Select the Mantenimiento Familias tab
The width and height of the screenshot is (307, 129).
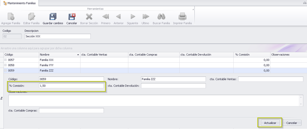click(x=19, y=3)
